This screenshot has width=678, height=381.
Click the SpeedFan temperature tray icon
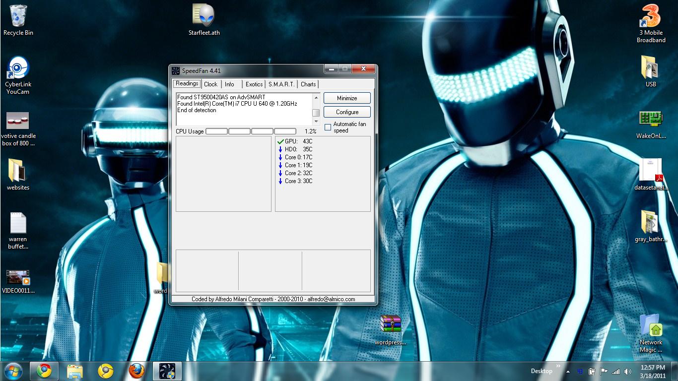[x=580, y=371]
